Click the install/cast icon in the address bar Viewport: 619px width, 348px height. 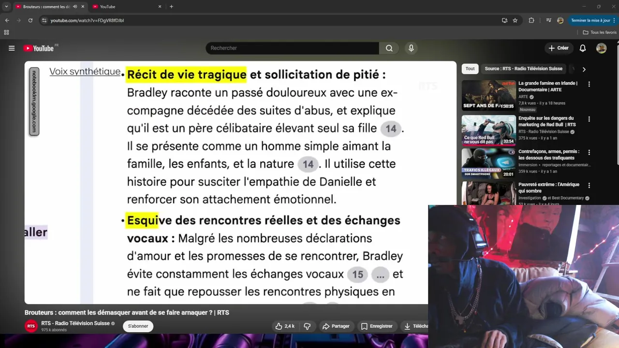click(504, 20)
